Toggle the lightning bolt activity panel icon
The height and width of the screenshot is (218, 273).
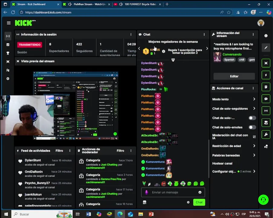[266, 75]
